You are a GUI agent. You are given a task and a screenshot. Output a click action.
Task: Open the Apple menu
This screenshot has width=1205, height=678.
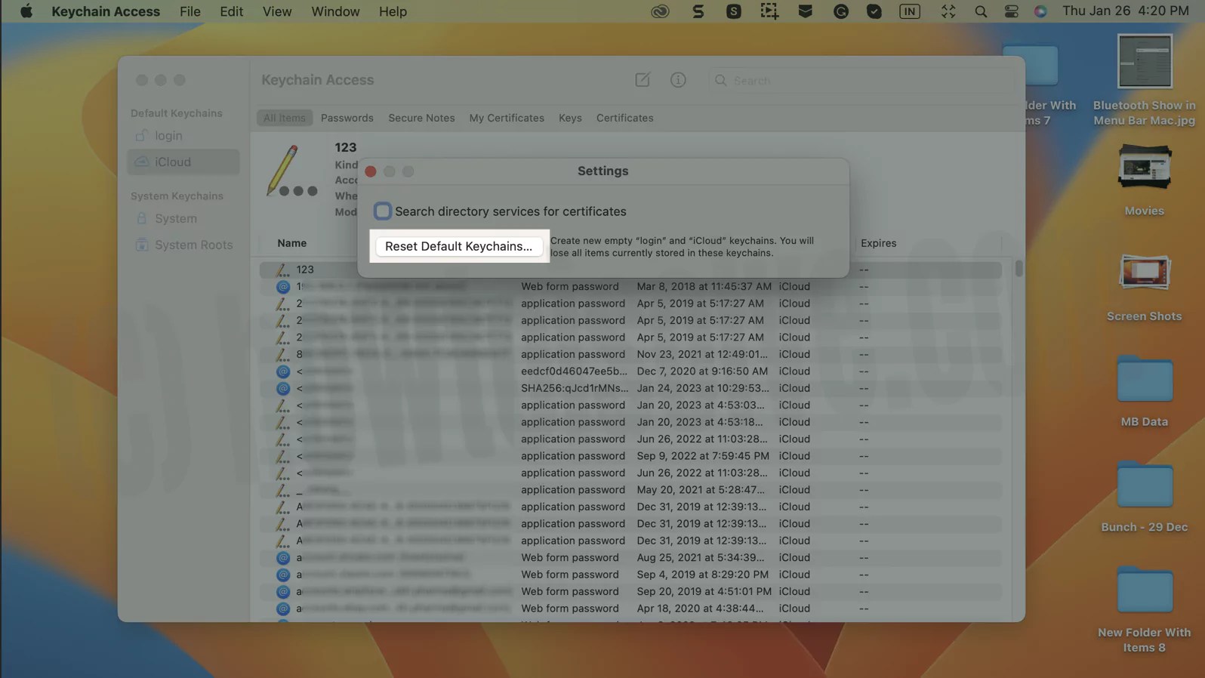coord(26,11)
